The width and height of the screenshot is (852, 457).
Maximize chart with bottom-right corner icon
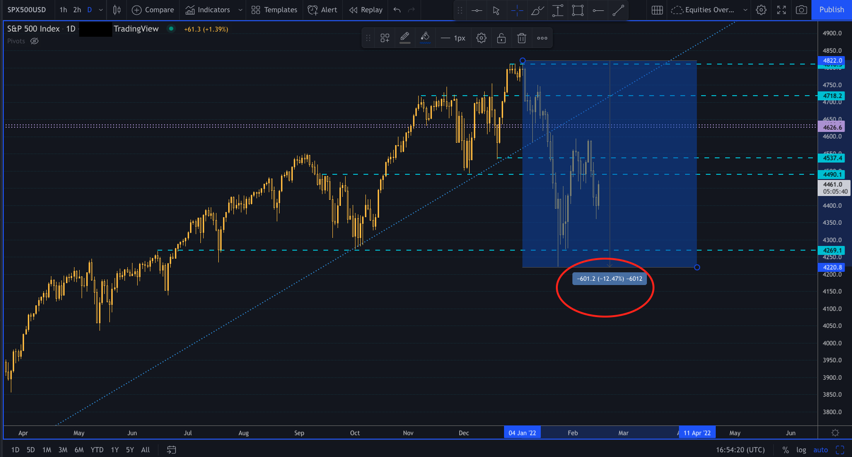840,450
